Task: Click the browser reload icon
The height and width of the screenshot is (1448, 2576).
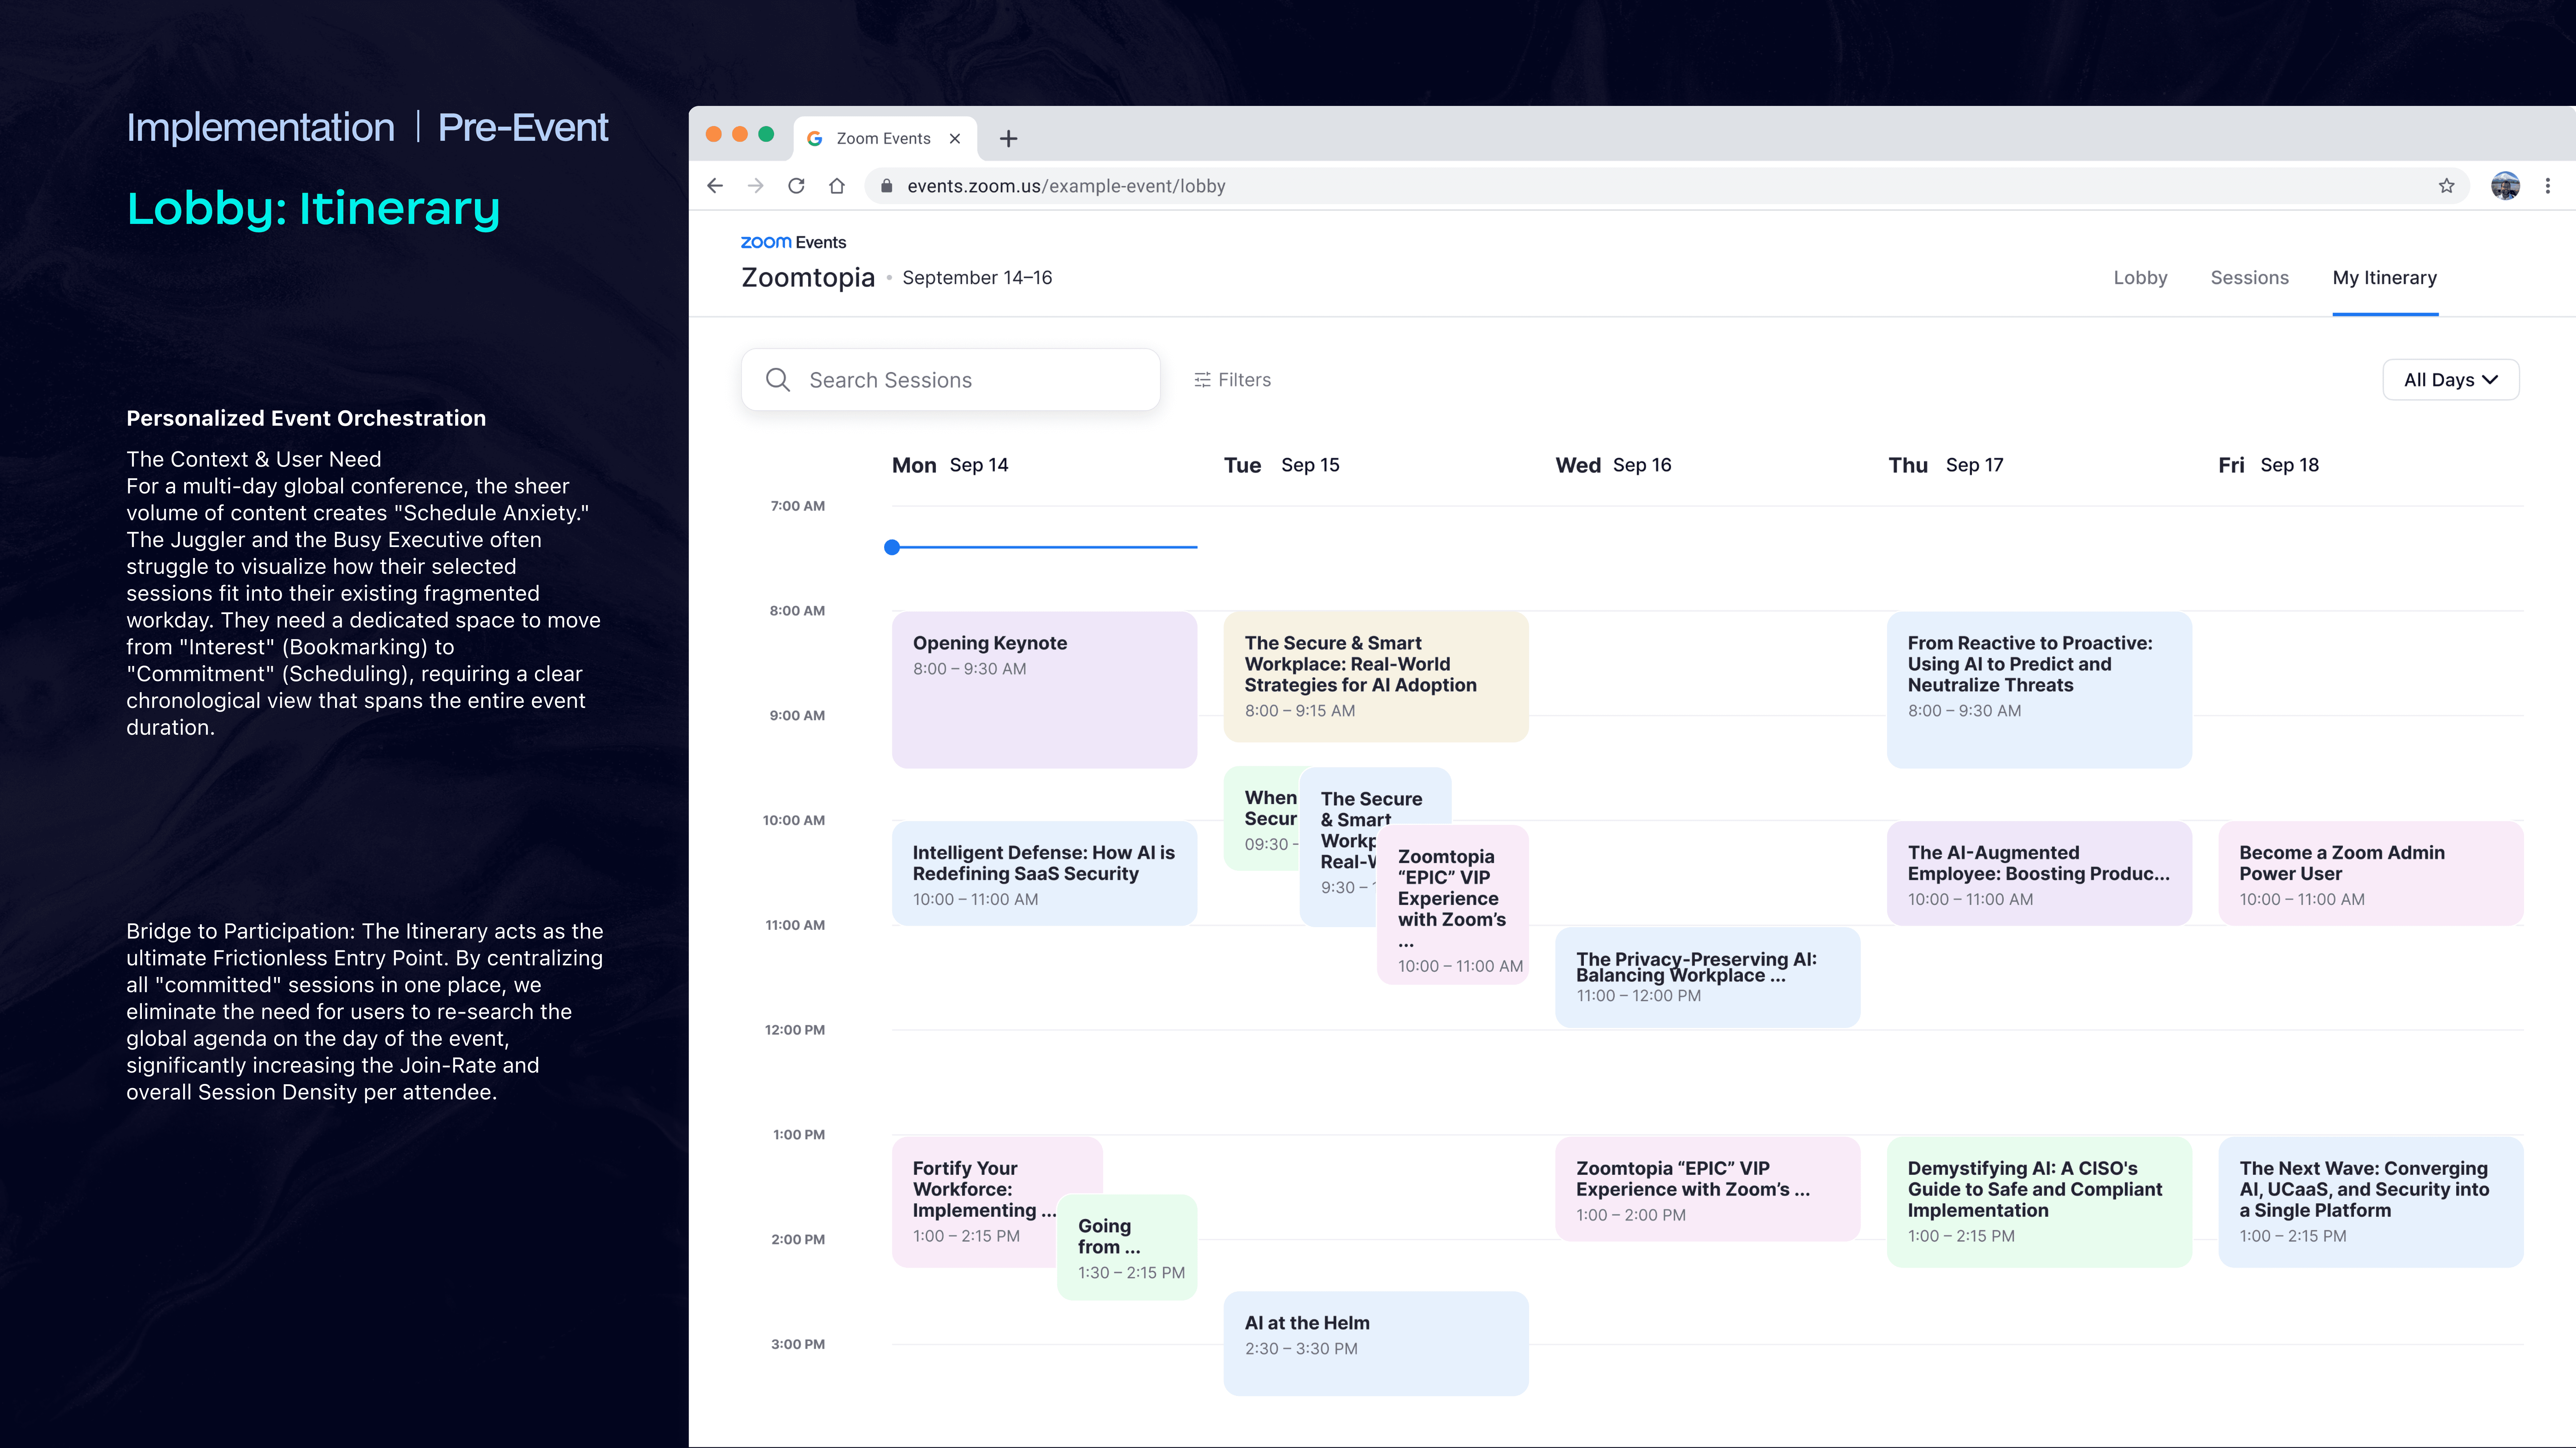Action: pos(796,186)
